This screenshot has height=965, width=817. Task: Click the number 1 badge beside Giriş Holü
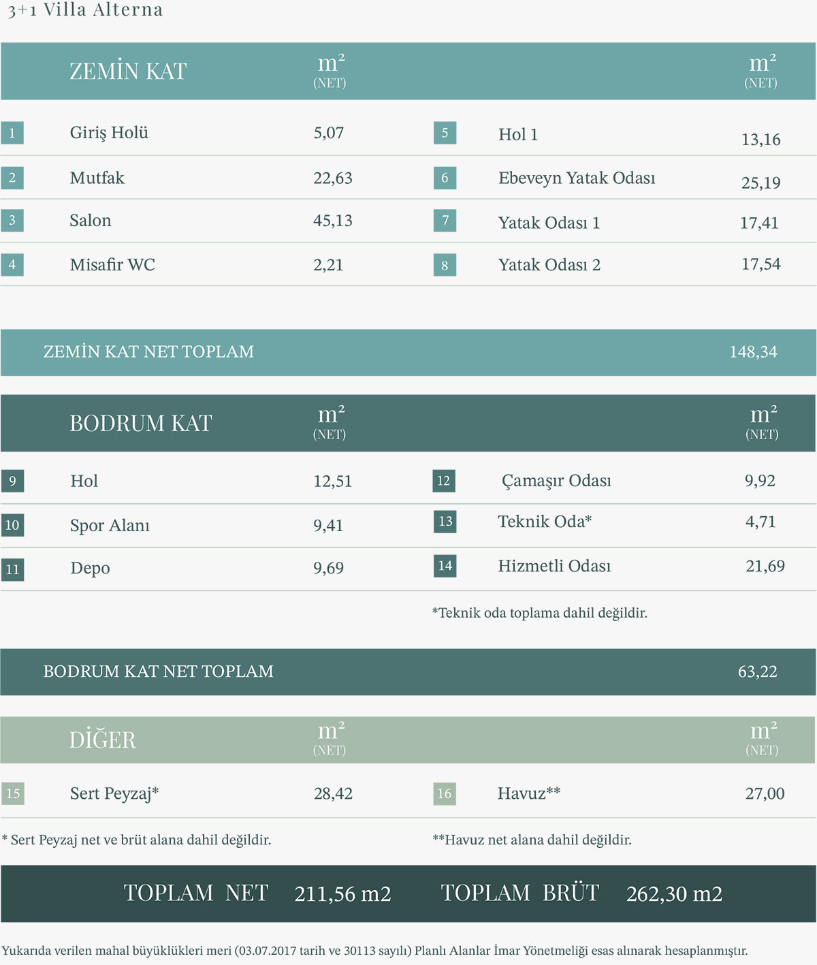(x=12, y=133)
